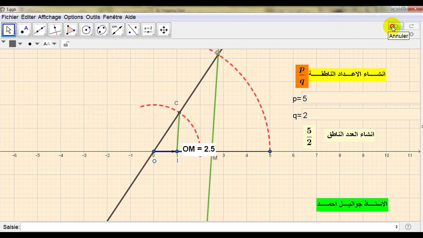Screen dimensions: 423x238
Task: Choose the cm distance measurement tool
Action: (117, 30)
